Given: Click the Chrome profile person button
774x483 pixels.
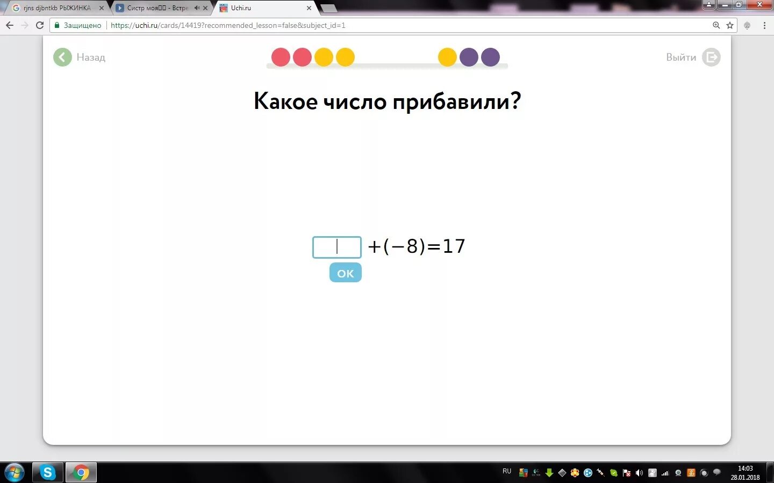Looking at the screenshot, I should point(709,5).
